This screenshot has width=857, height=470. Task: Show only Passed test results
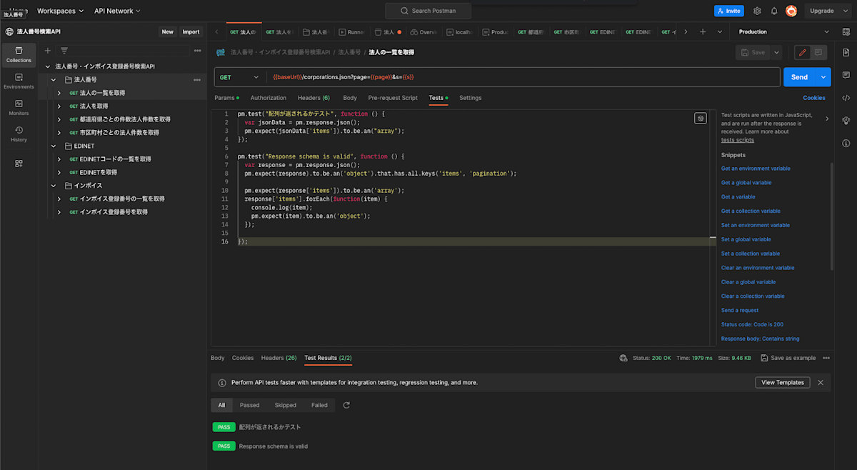[250, 405]
